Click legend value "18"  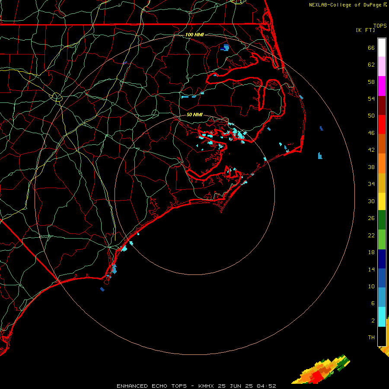(371, 252)
